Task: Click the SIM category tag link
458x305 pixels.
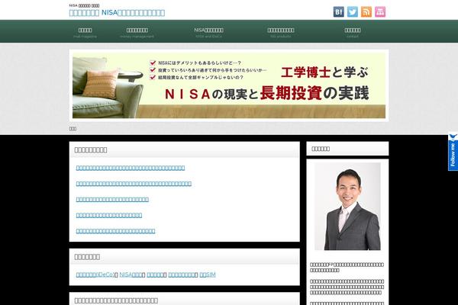Action: pyautogui.click(x=208, y=274)
